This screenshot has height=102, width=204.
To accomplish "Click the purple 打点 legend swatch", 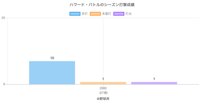I will tap(119, 14).
